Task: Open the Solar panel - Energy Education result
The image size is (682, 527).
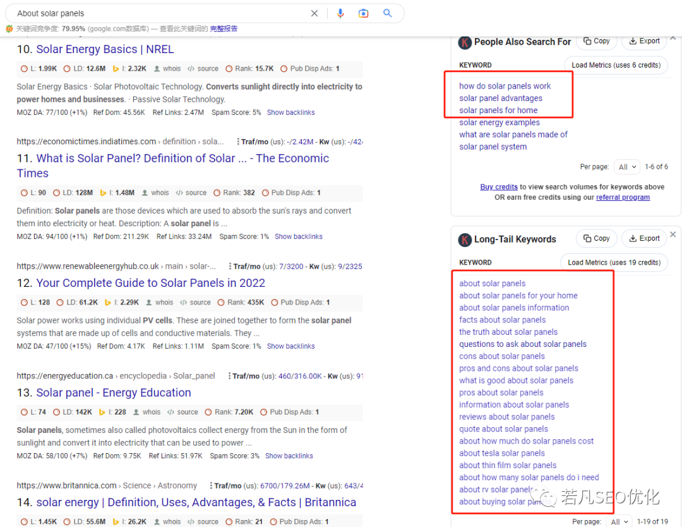Action: (x=114, y=393)
